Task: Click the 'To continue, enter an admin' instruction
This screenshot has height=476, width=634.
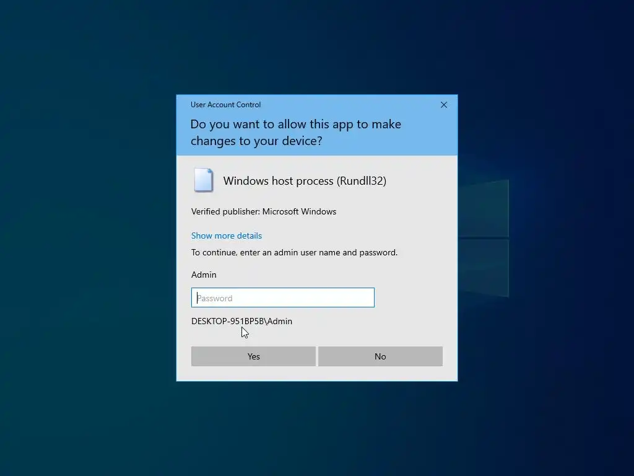Action: pos(294,253)
